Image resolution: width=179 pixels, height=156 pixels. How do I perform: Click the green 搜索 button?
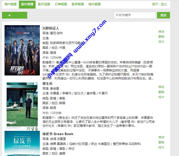tap(163, 15)
